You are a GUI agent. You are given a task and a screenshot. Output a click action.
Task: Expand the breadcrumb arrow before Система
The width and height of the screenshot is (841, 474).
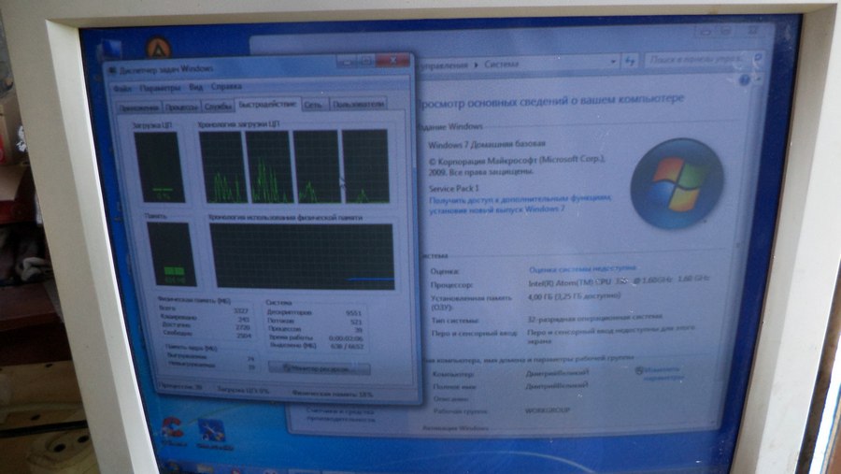476,65
